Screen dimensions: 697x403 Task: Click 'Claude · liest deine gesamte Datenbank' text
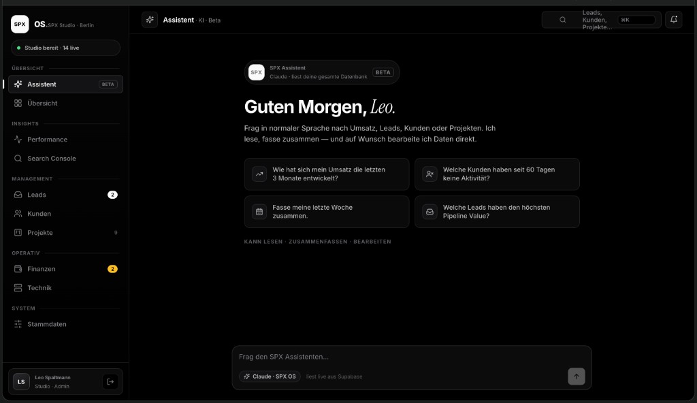click(x=319, y=76)
